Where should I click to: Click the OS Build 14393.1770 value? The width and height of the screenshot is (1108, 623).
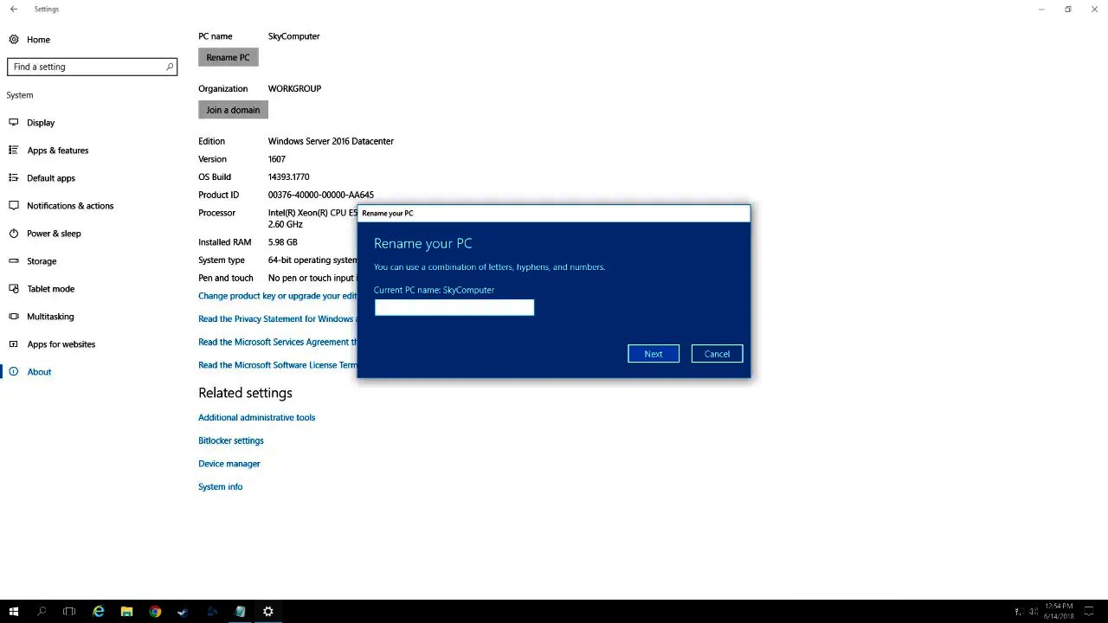tap(288, 177)
